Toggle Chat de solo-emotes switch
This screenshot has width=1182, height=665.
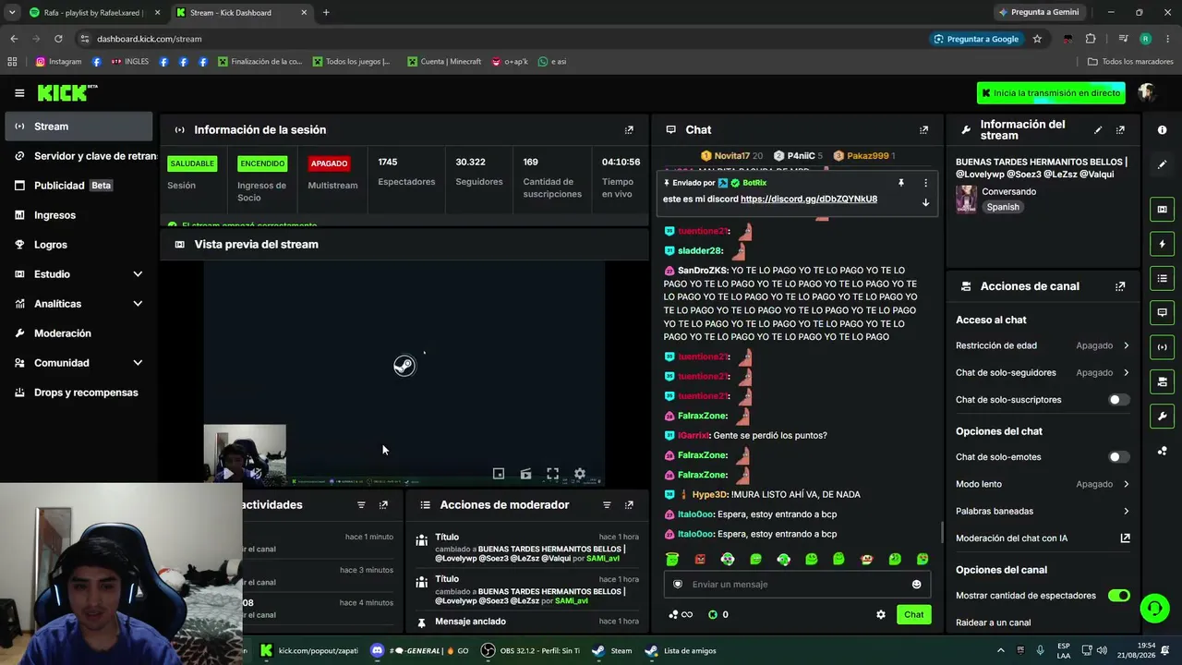click(x=1118, y=457)
